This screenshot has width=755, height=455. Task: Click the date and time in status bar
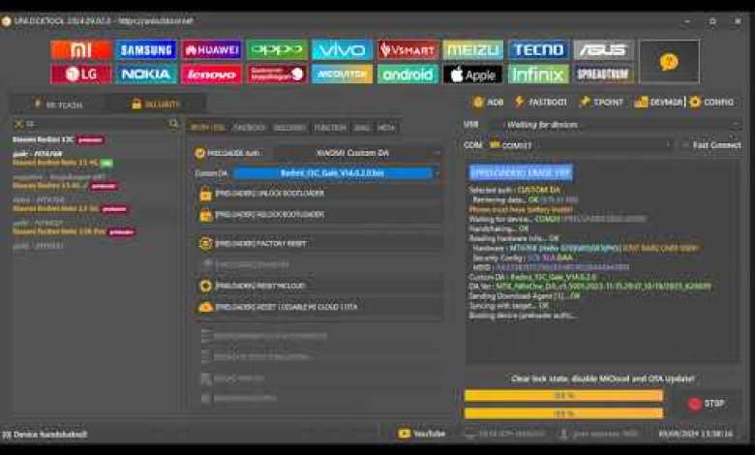[x=695, y=434]
